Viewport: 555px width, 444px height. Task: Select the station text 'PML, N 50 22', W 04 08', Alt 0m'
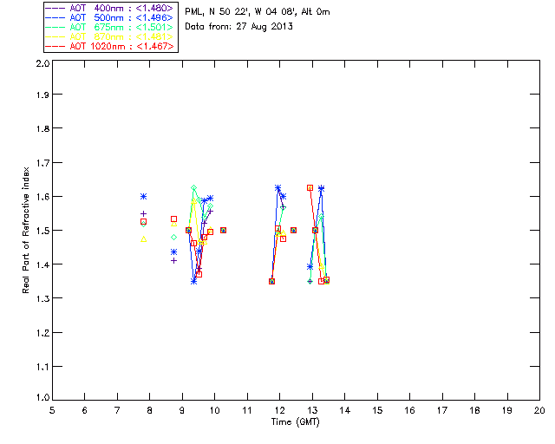coord(258,11)
